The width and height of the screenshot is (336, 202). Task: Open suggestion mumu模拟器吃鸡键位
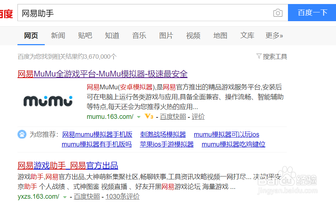[x=233, y=144]
